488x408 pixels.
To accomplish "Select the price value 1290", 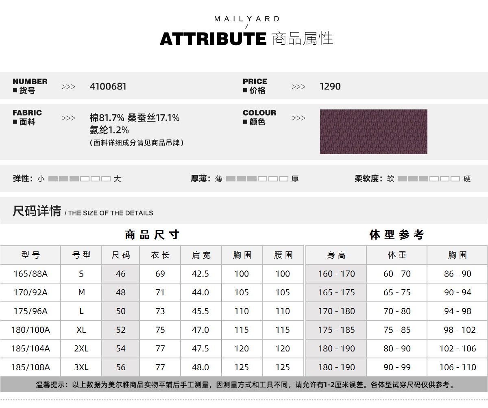I will click(x=330, y=86).
